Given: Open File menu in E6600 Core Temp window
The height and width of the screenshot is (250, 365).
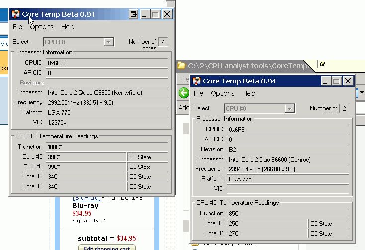Looking at the screenshot, I should click(198, 93).
